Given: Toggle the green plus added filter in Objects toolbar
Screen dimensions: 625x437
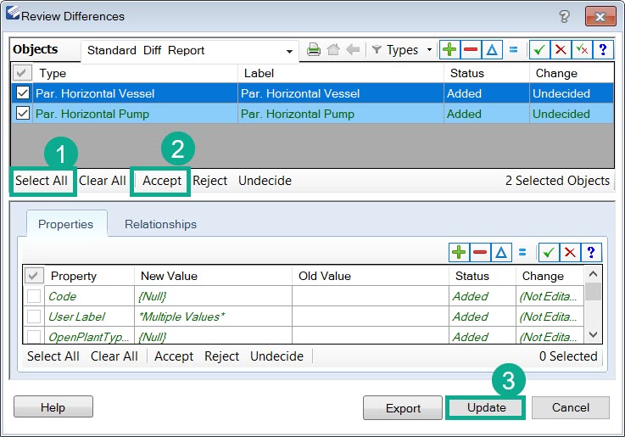Looking at the screenshot, I should tap(449, 50).
